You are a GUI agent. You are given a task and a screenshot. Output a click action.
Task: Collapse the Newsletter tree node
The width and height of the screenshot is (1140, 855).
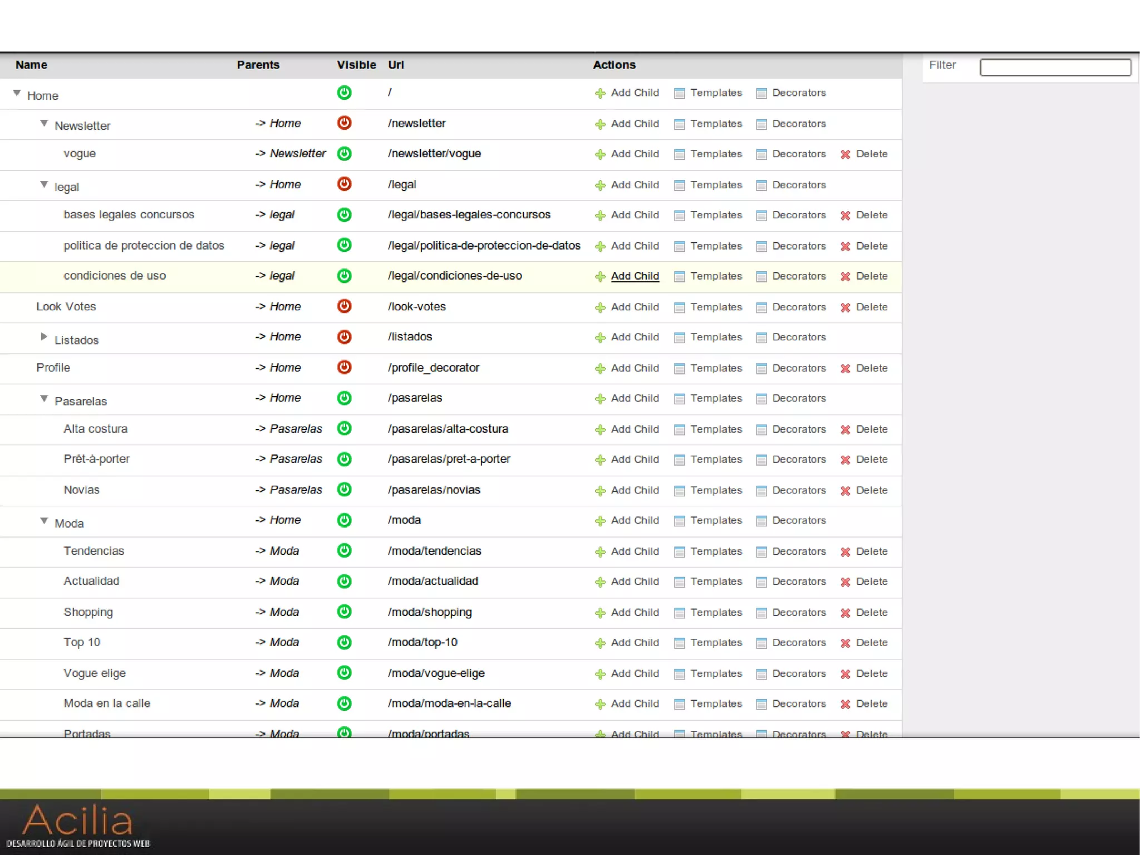(x=44, y=123)
